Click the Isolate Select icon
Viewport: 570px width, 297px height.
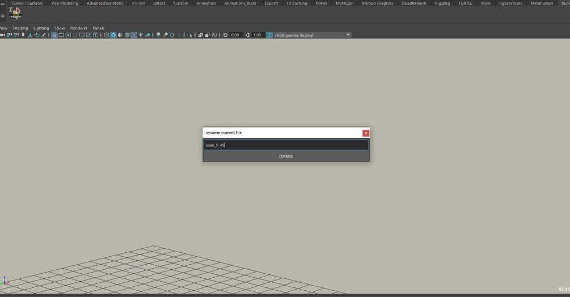pos(190,35)
